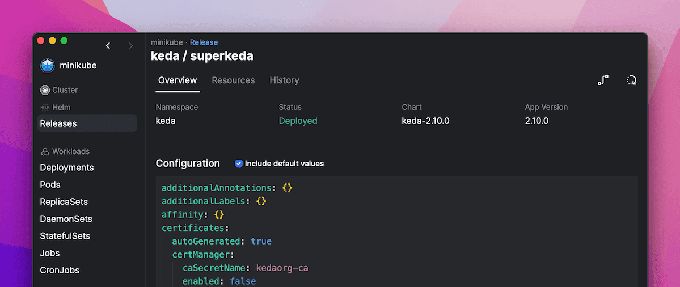
Task: Click the Helm logo icon in sidebar
Action: (x=45, y=107)
